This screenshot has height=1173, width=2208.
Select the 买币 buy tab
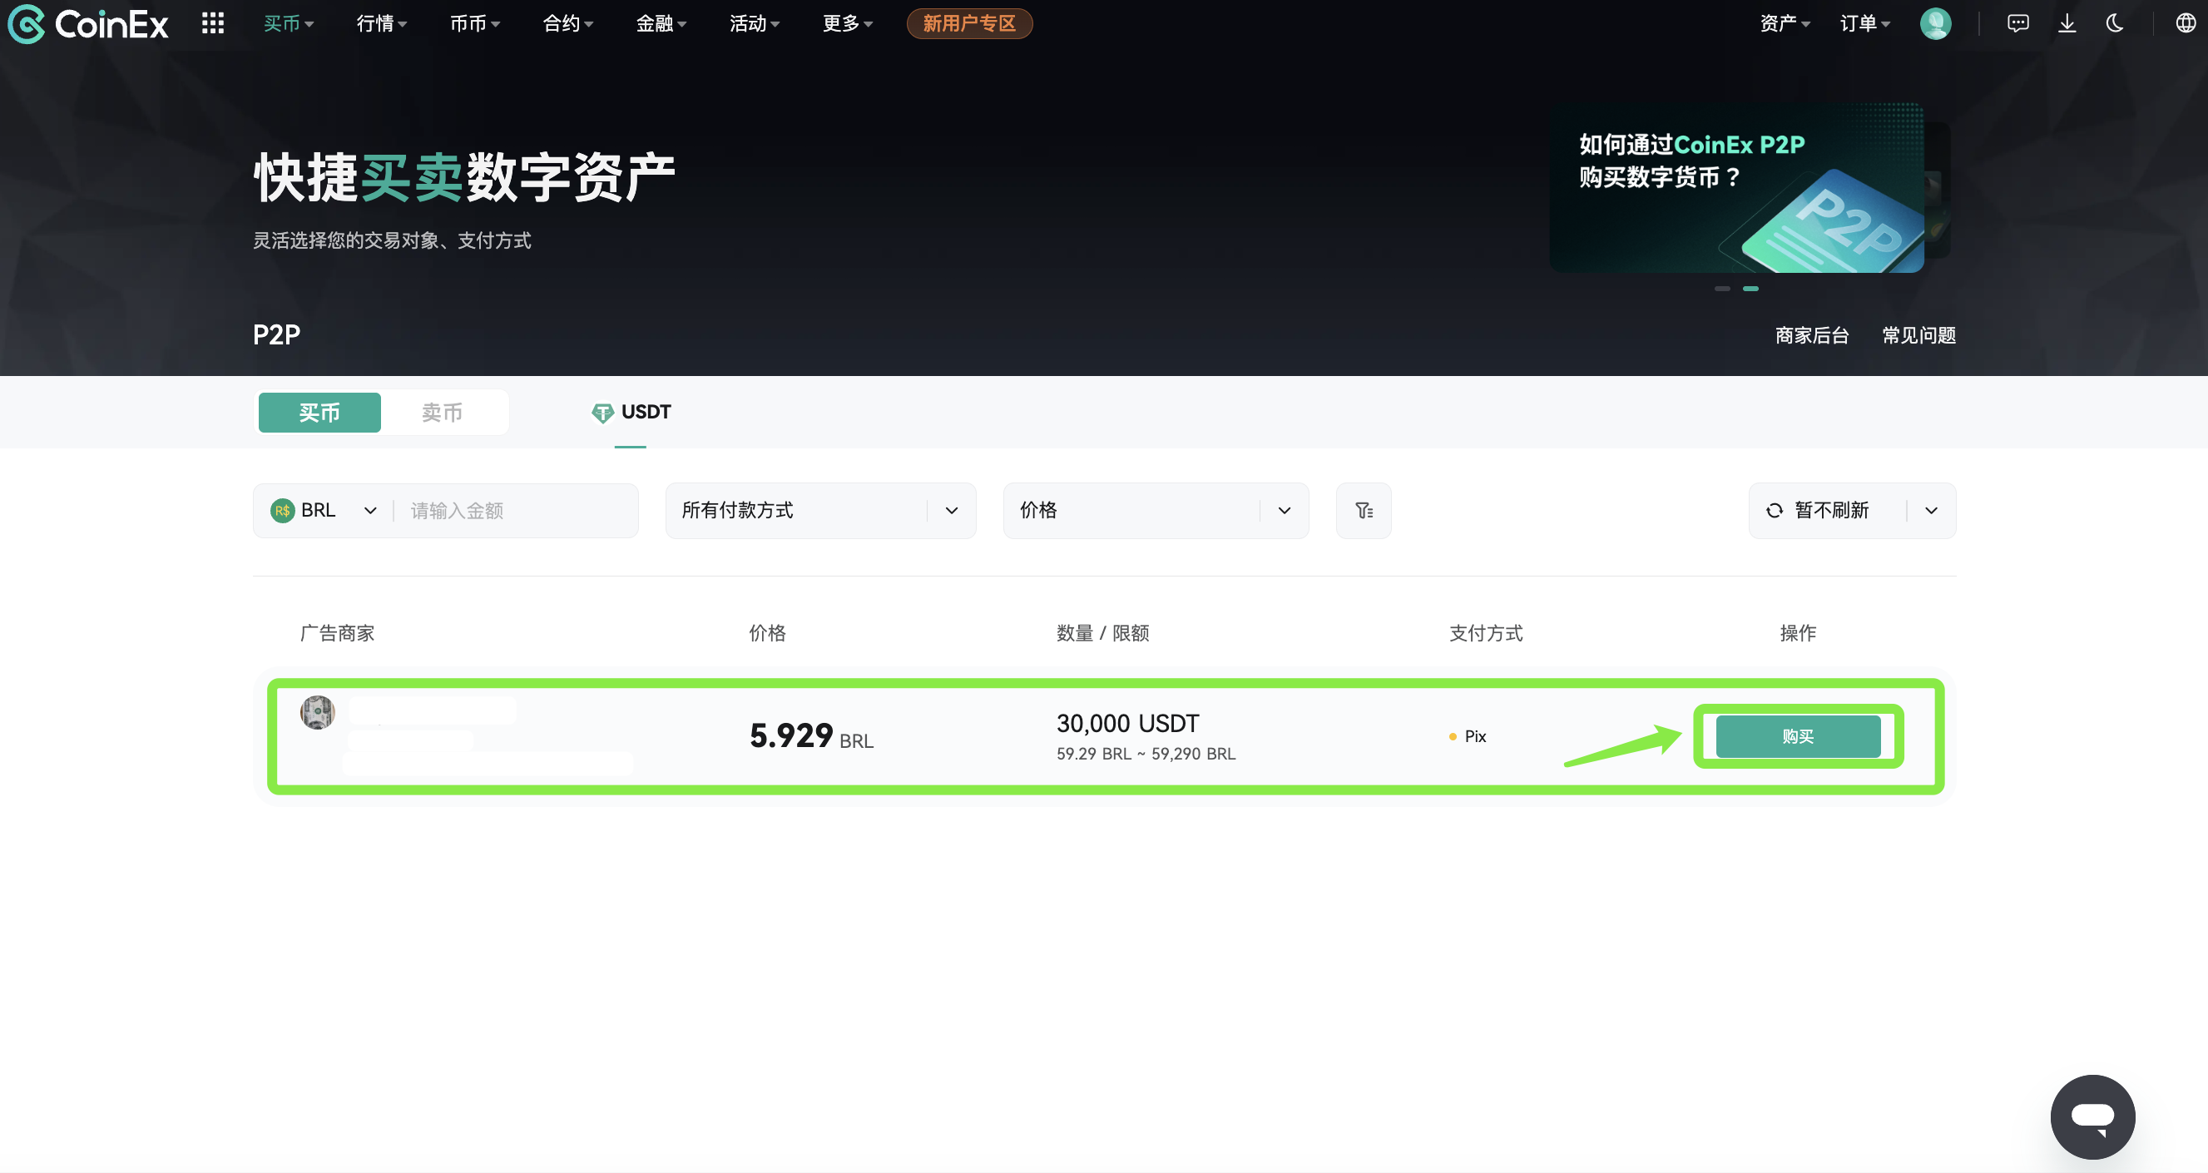pos(319,413)
